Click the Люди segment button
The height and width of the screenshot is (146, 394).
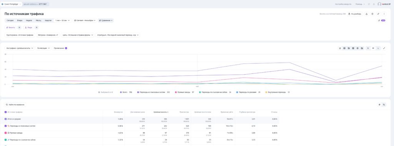point(28,28)
